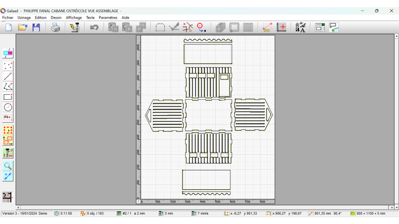
Task: Choose the rectangle drawing tool
Action: point(8,97)
